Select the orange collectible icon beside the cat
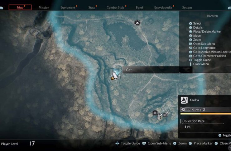Image resolution: width=231 pixels, height=151 pixels. [113, 79]
